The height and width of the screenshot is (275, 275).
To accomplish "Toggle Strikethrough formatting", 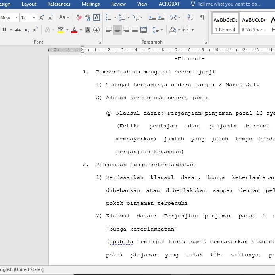I will point(18,30).
